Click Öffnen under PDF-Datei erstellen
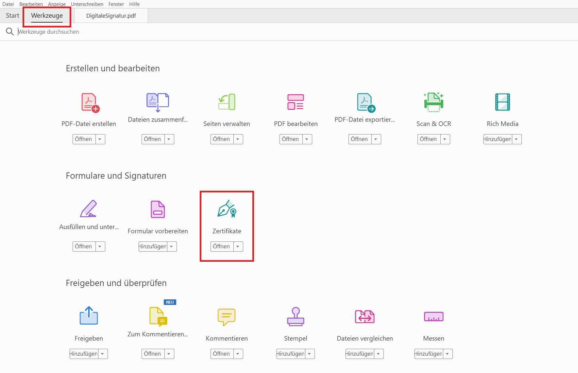578x373 pixels. click(84, 139)
